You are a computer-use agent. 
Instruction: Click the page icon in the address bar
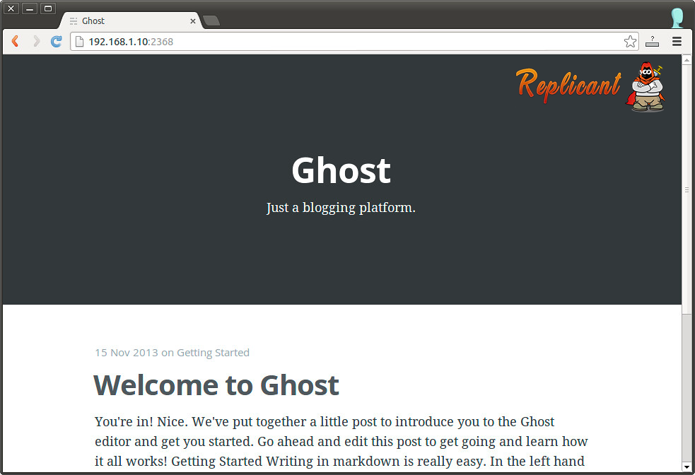click(x=79, y=42)
